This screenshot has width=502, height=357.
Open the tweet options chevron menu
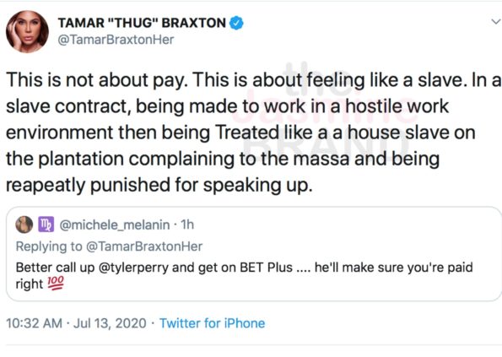pos(496,22)
